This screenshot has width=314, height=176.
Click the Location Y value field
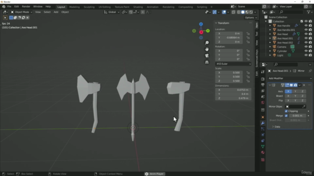point(229,38)
